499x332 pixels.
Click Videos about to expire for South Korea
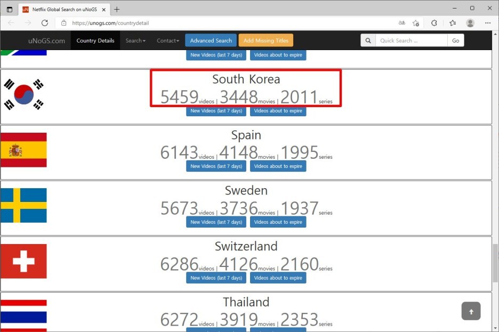pos(278,111)
